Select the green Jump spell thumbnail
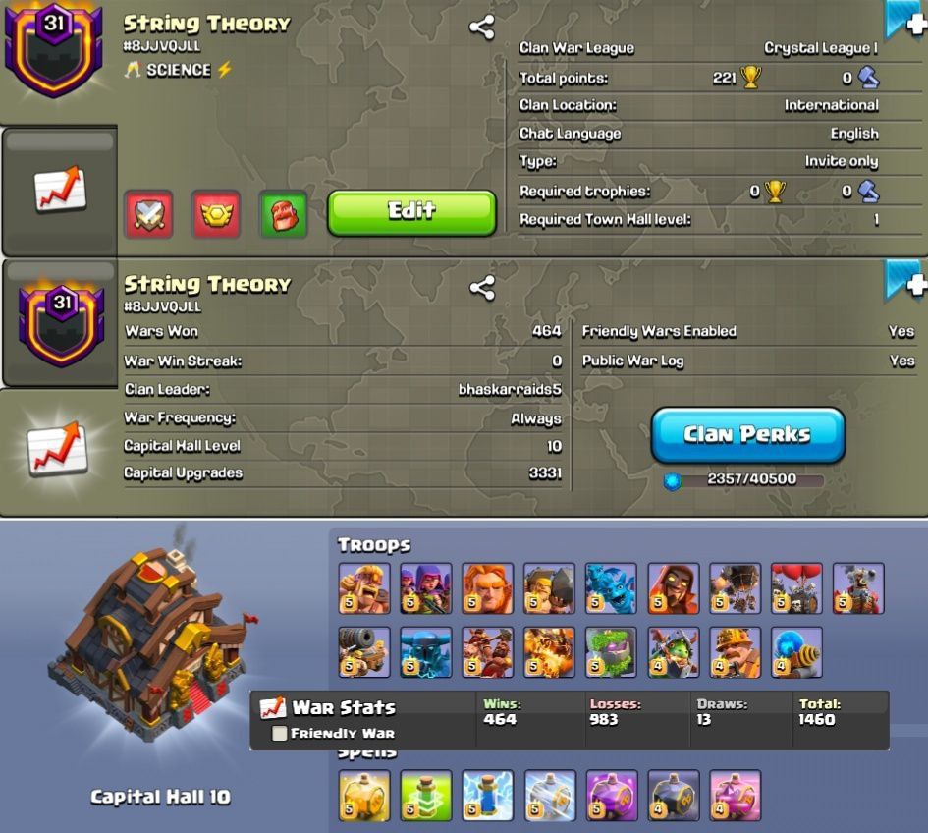The height and width of the screenshot is (833, 928). click(x=426, y=796)
